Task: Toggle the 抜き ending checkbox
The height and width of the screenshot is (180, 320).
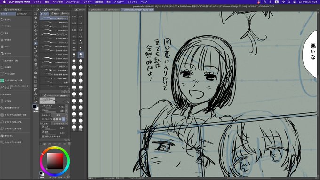Action: pos(43,132)
